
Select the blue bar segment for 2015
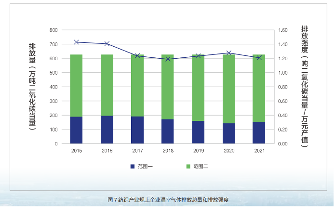[76, 130]
